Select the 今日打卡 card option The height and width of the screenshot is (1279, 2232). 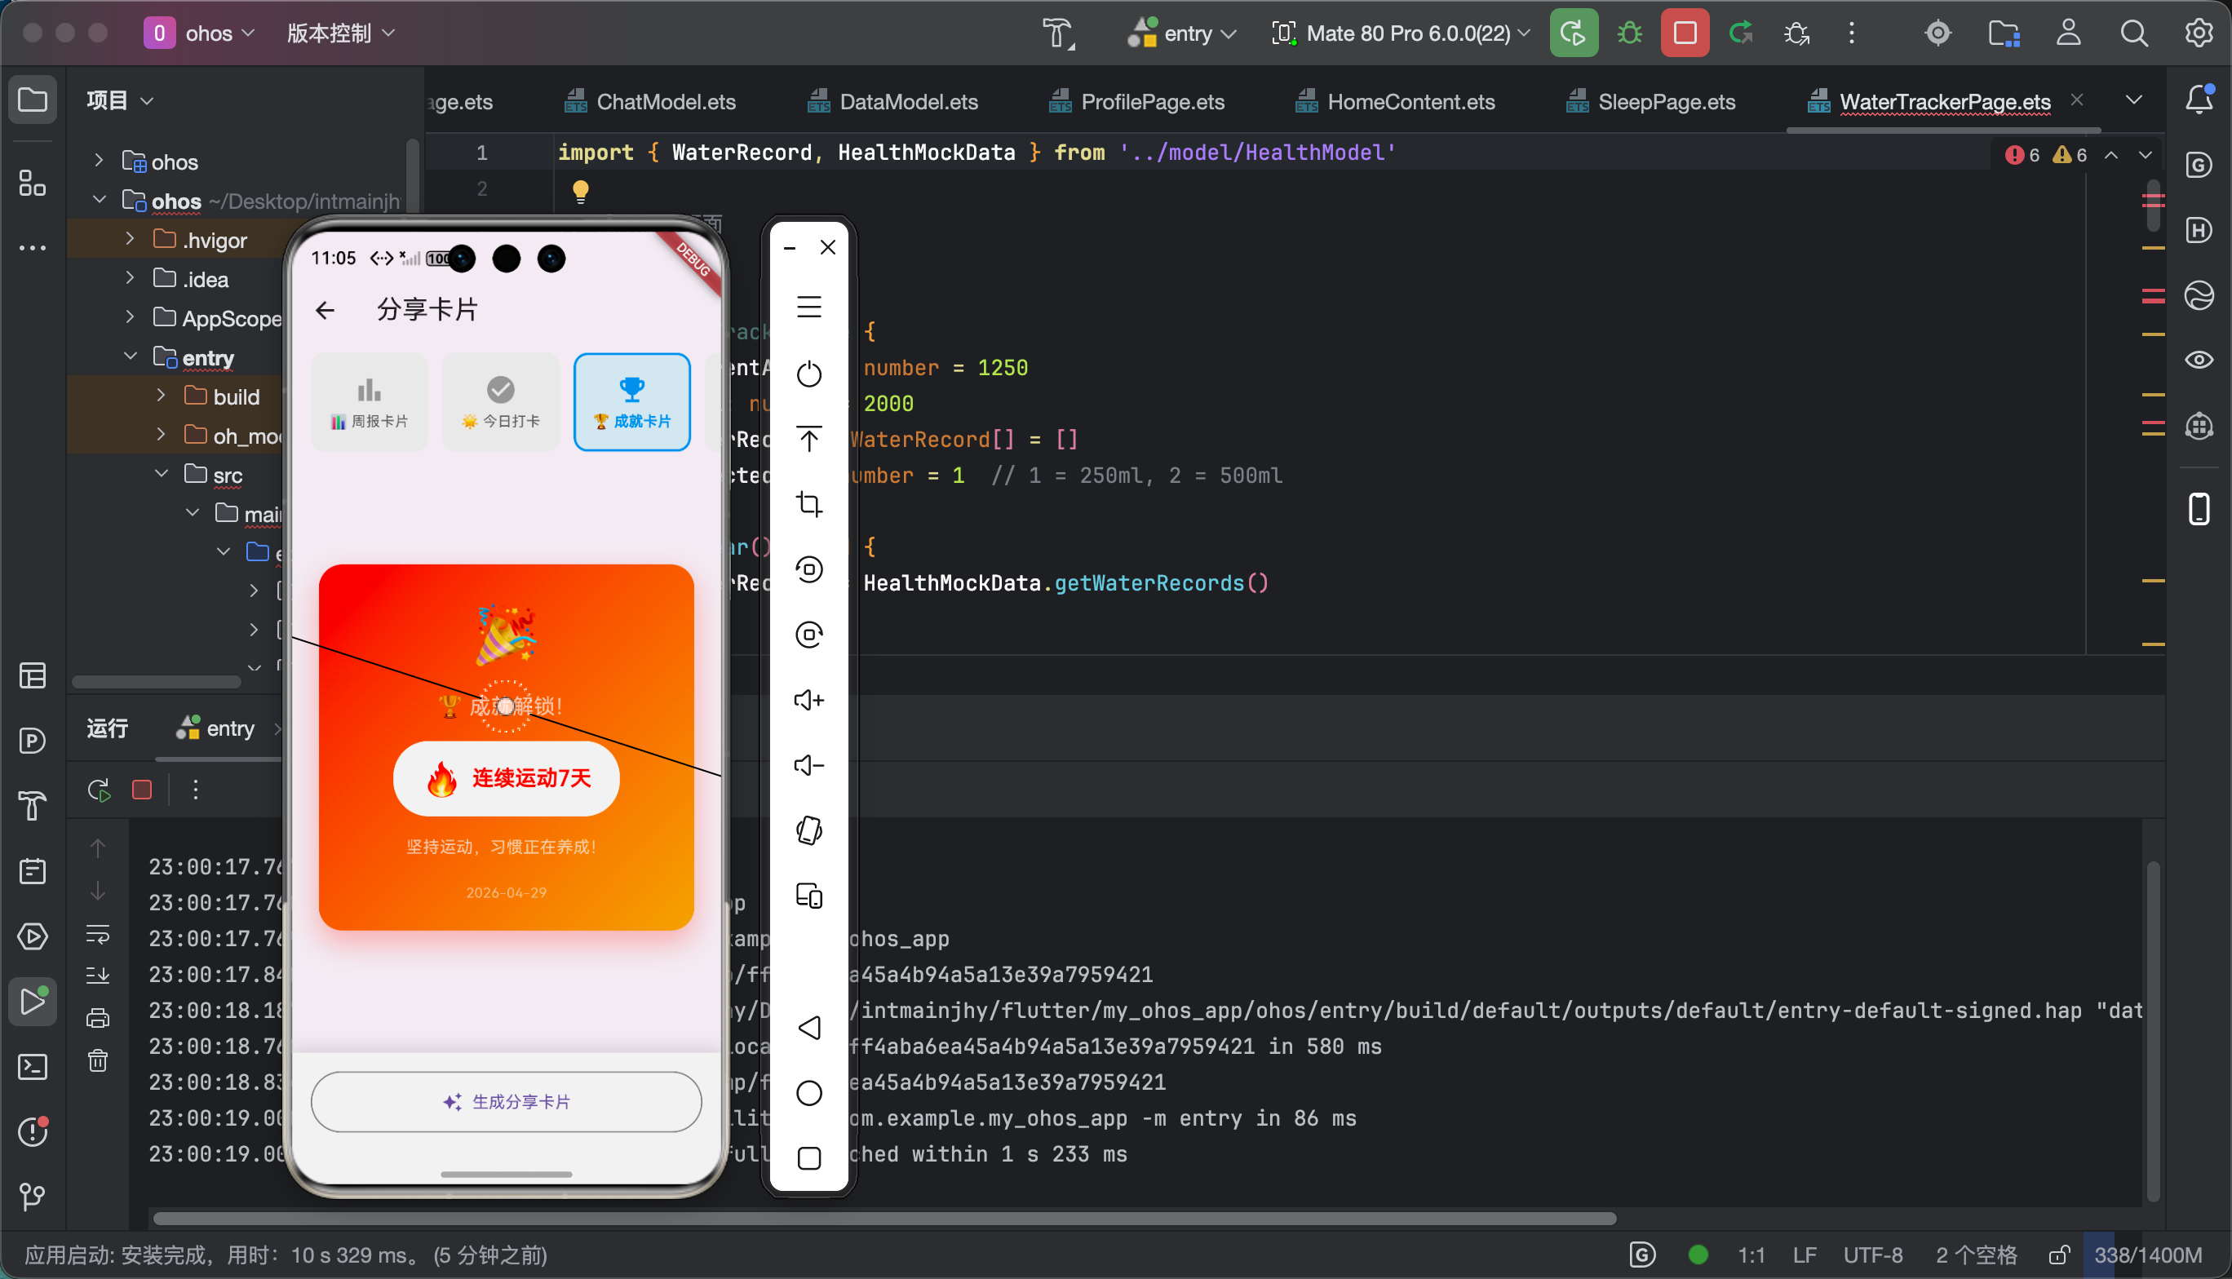[501, 402]
